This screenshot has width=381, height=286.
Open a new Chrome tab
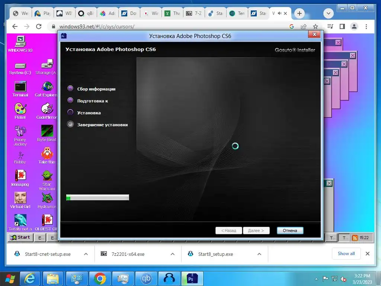(x=300, y=13)
